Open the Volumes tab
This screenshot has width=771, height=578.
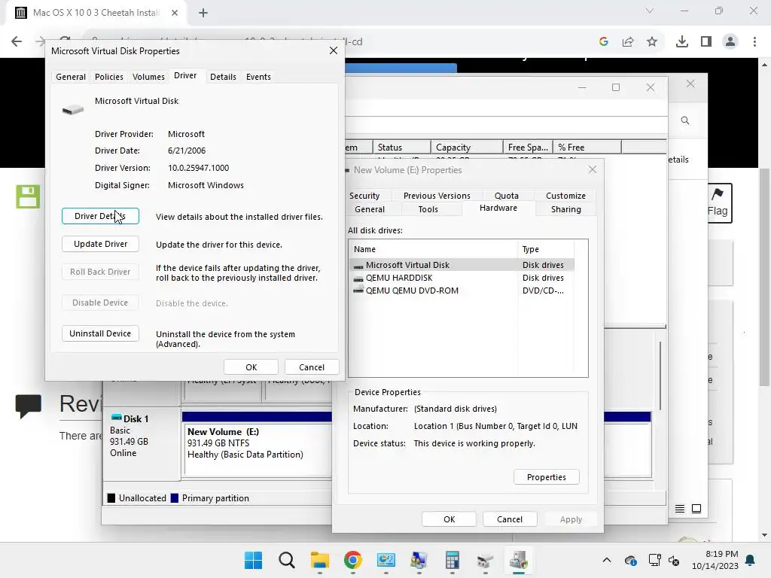click(148, 77)
